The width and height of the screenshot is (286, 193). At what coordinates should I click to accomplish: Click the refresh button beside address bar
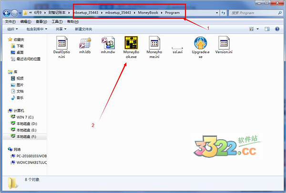click(223, 13)
